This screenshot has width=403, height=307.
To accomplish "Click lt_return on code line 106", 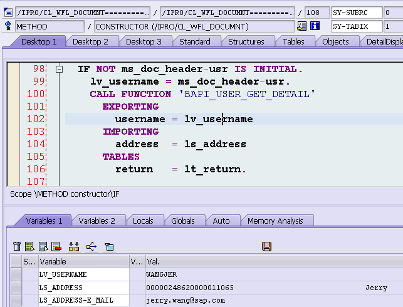I will [x=212, y=169].
